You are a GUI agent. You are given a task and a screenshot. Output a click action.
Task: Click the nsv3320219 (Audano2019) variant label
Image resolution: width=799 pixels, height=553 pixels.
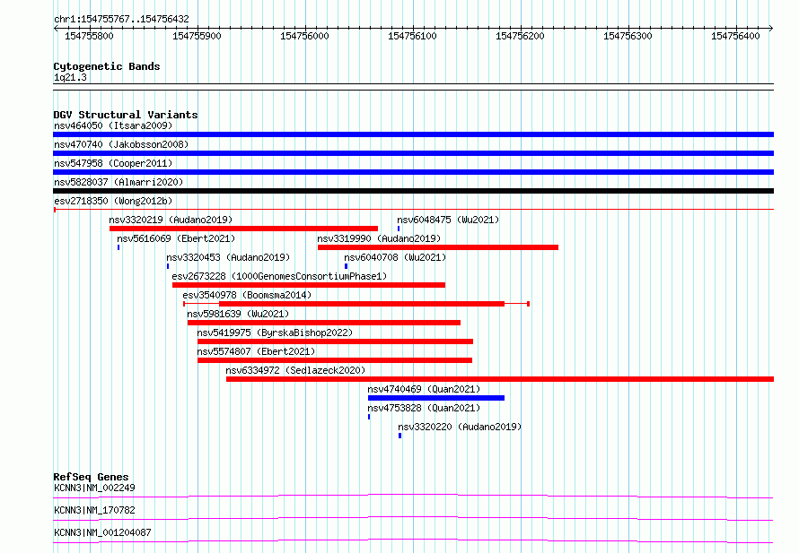click(x=171, y=220)
